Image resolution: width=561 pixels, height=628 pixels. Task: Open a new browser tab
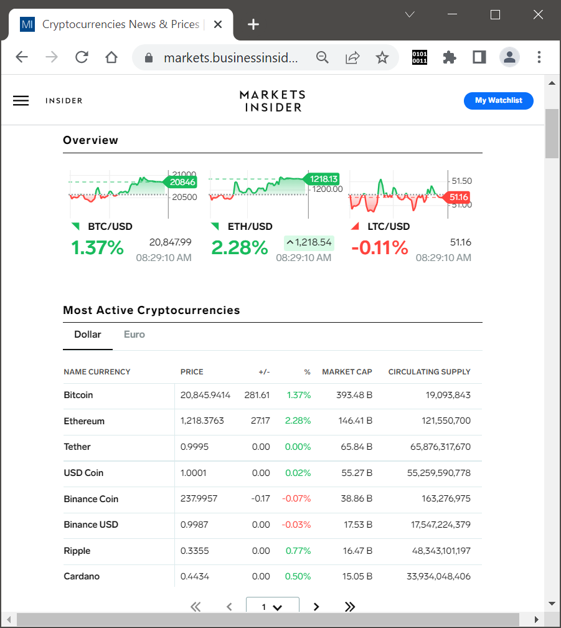[x=253, y=24]
